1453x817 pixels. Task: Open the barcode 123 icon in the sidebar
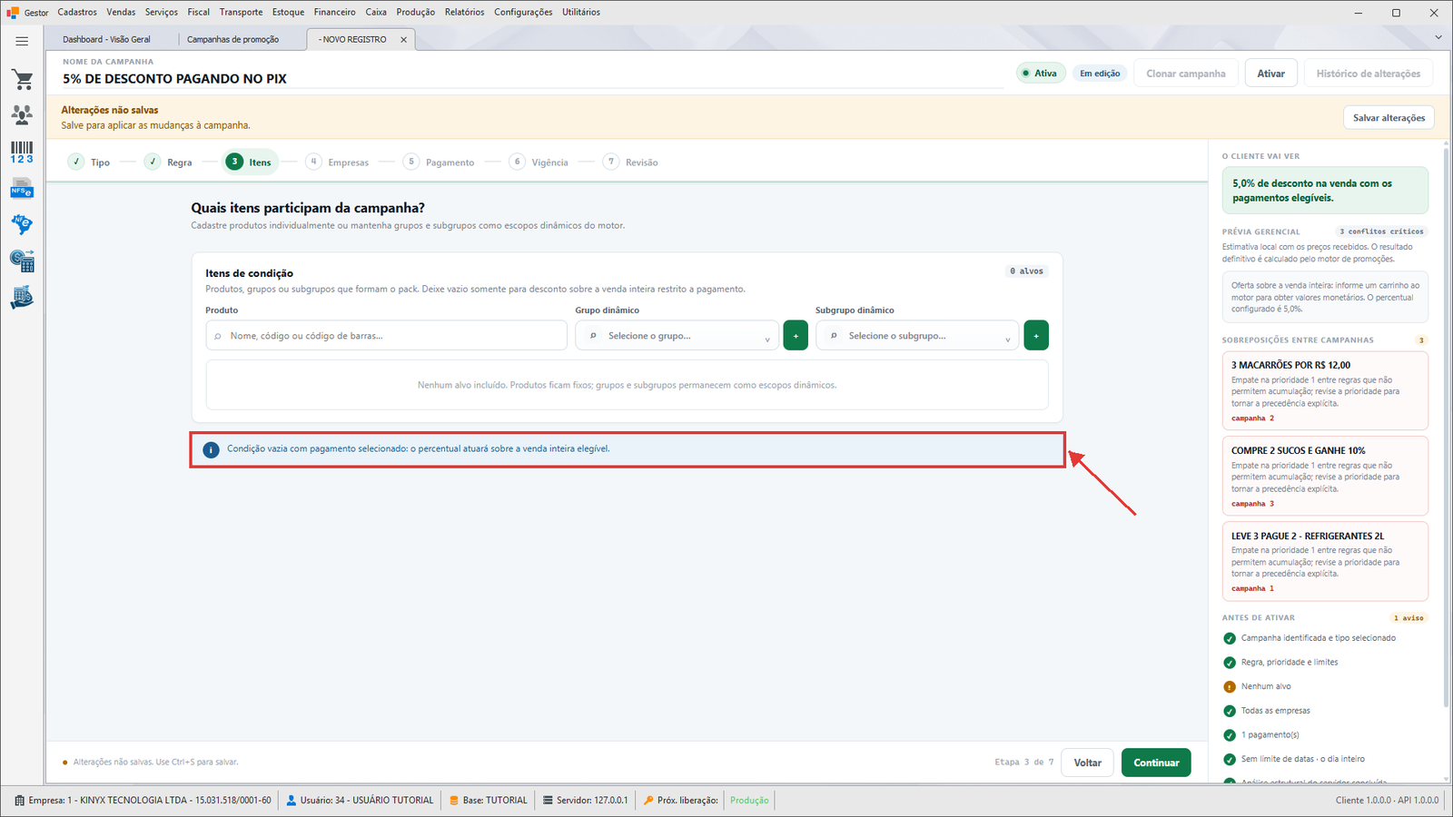point(22,152)
